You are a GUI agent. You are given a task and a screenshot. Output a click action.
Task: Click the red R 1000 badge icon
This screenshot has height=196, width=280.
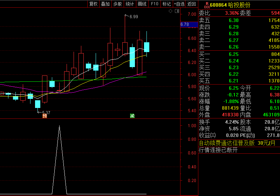point(207,5)
